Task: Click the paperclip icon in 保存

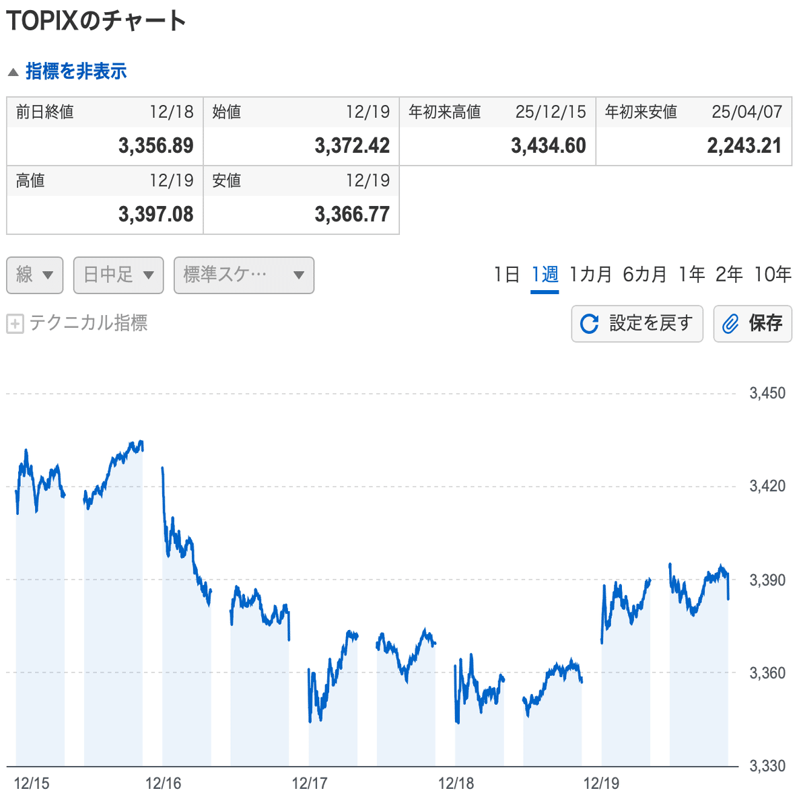Action: pyautogui.click(x=730, y=324)
